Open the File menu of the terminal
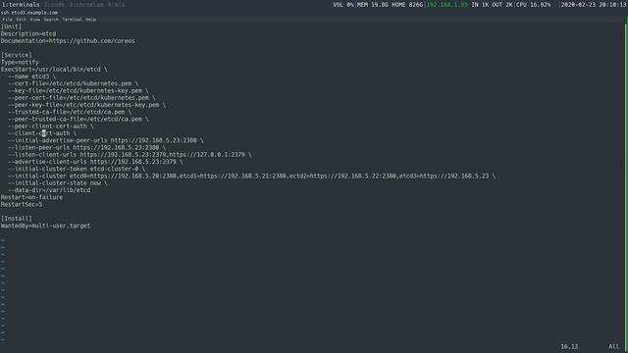The width and height of the screenshot is (628, 353). pos(7,20)
